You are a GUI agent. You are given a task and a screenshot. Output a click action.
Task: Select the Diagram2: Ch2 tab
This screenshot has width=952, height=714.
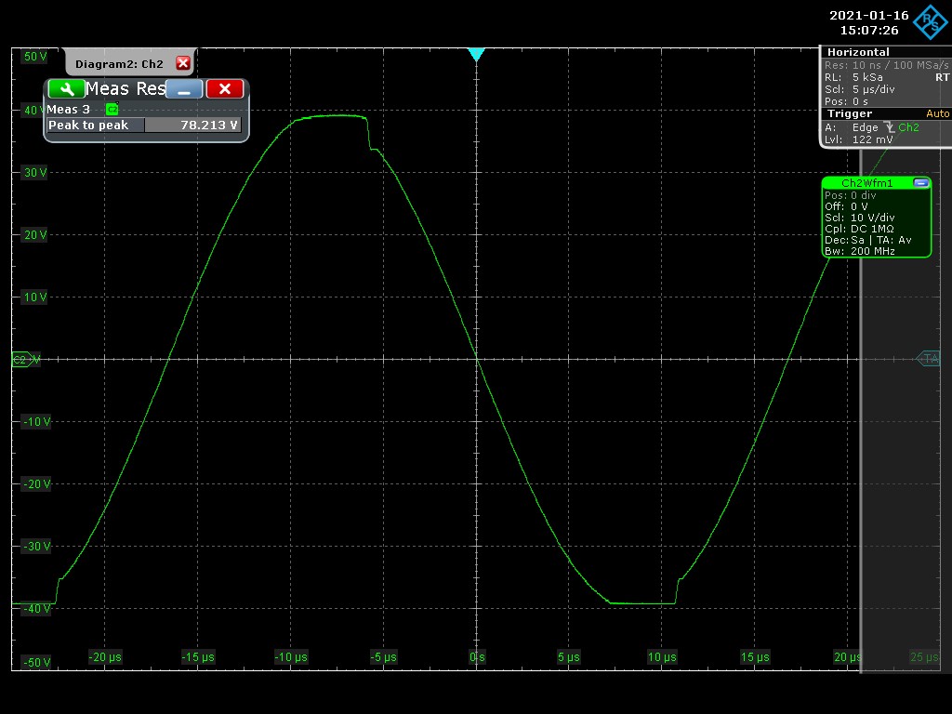[119, 64]
